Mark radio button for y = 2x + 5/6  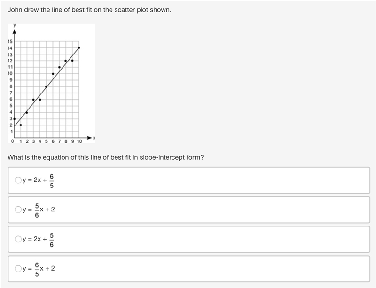click(x=18, y=239)
